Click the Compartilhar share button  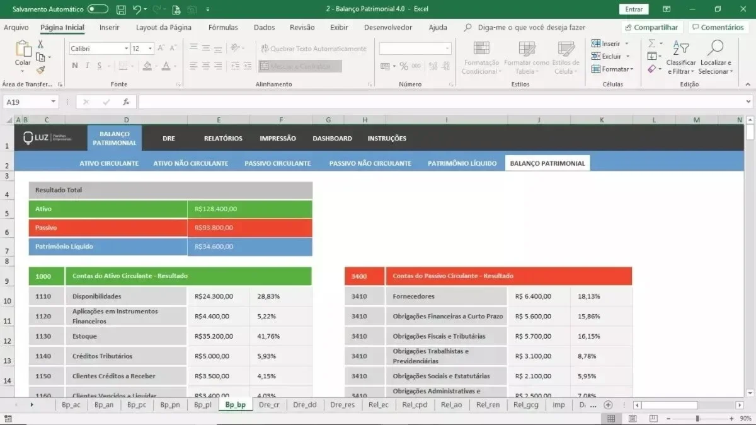pos(652,27)
